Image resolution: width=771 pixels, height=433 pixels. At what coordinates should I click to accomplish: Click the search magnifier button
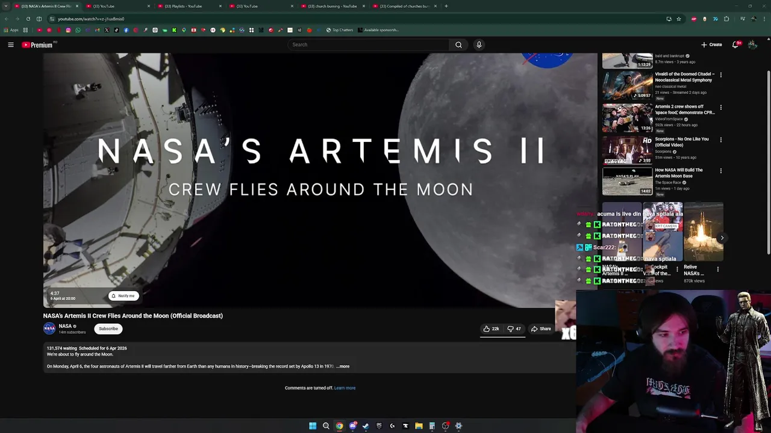pyautogui.click(x=458, y=45)
